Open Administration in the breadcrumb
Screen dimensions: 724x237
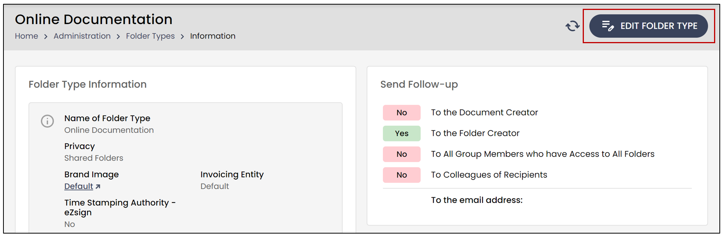[x=82, y=36]
